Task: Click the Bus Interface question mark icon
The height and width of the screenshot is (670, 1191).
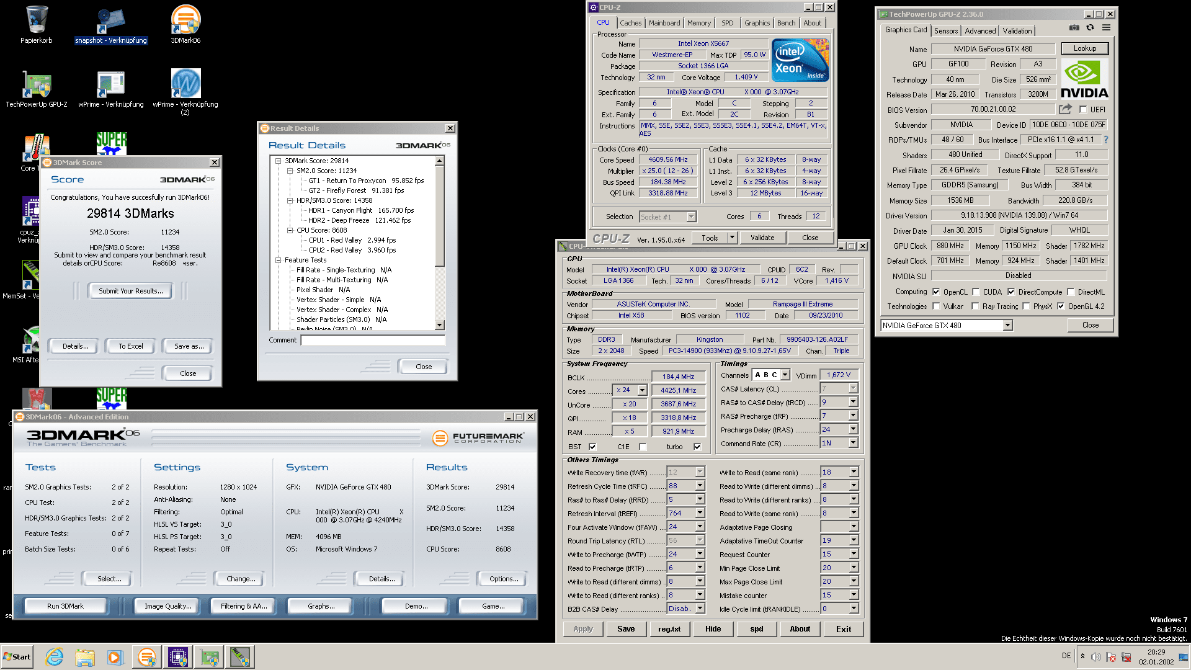Action: pos(1106,140)
